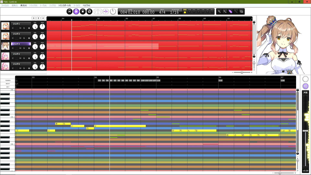
Task: Click the TEMPO 080.00 value field
Action: (x=148, y=12)
